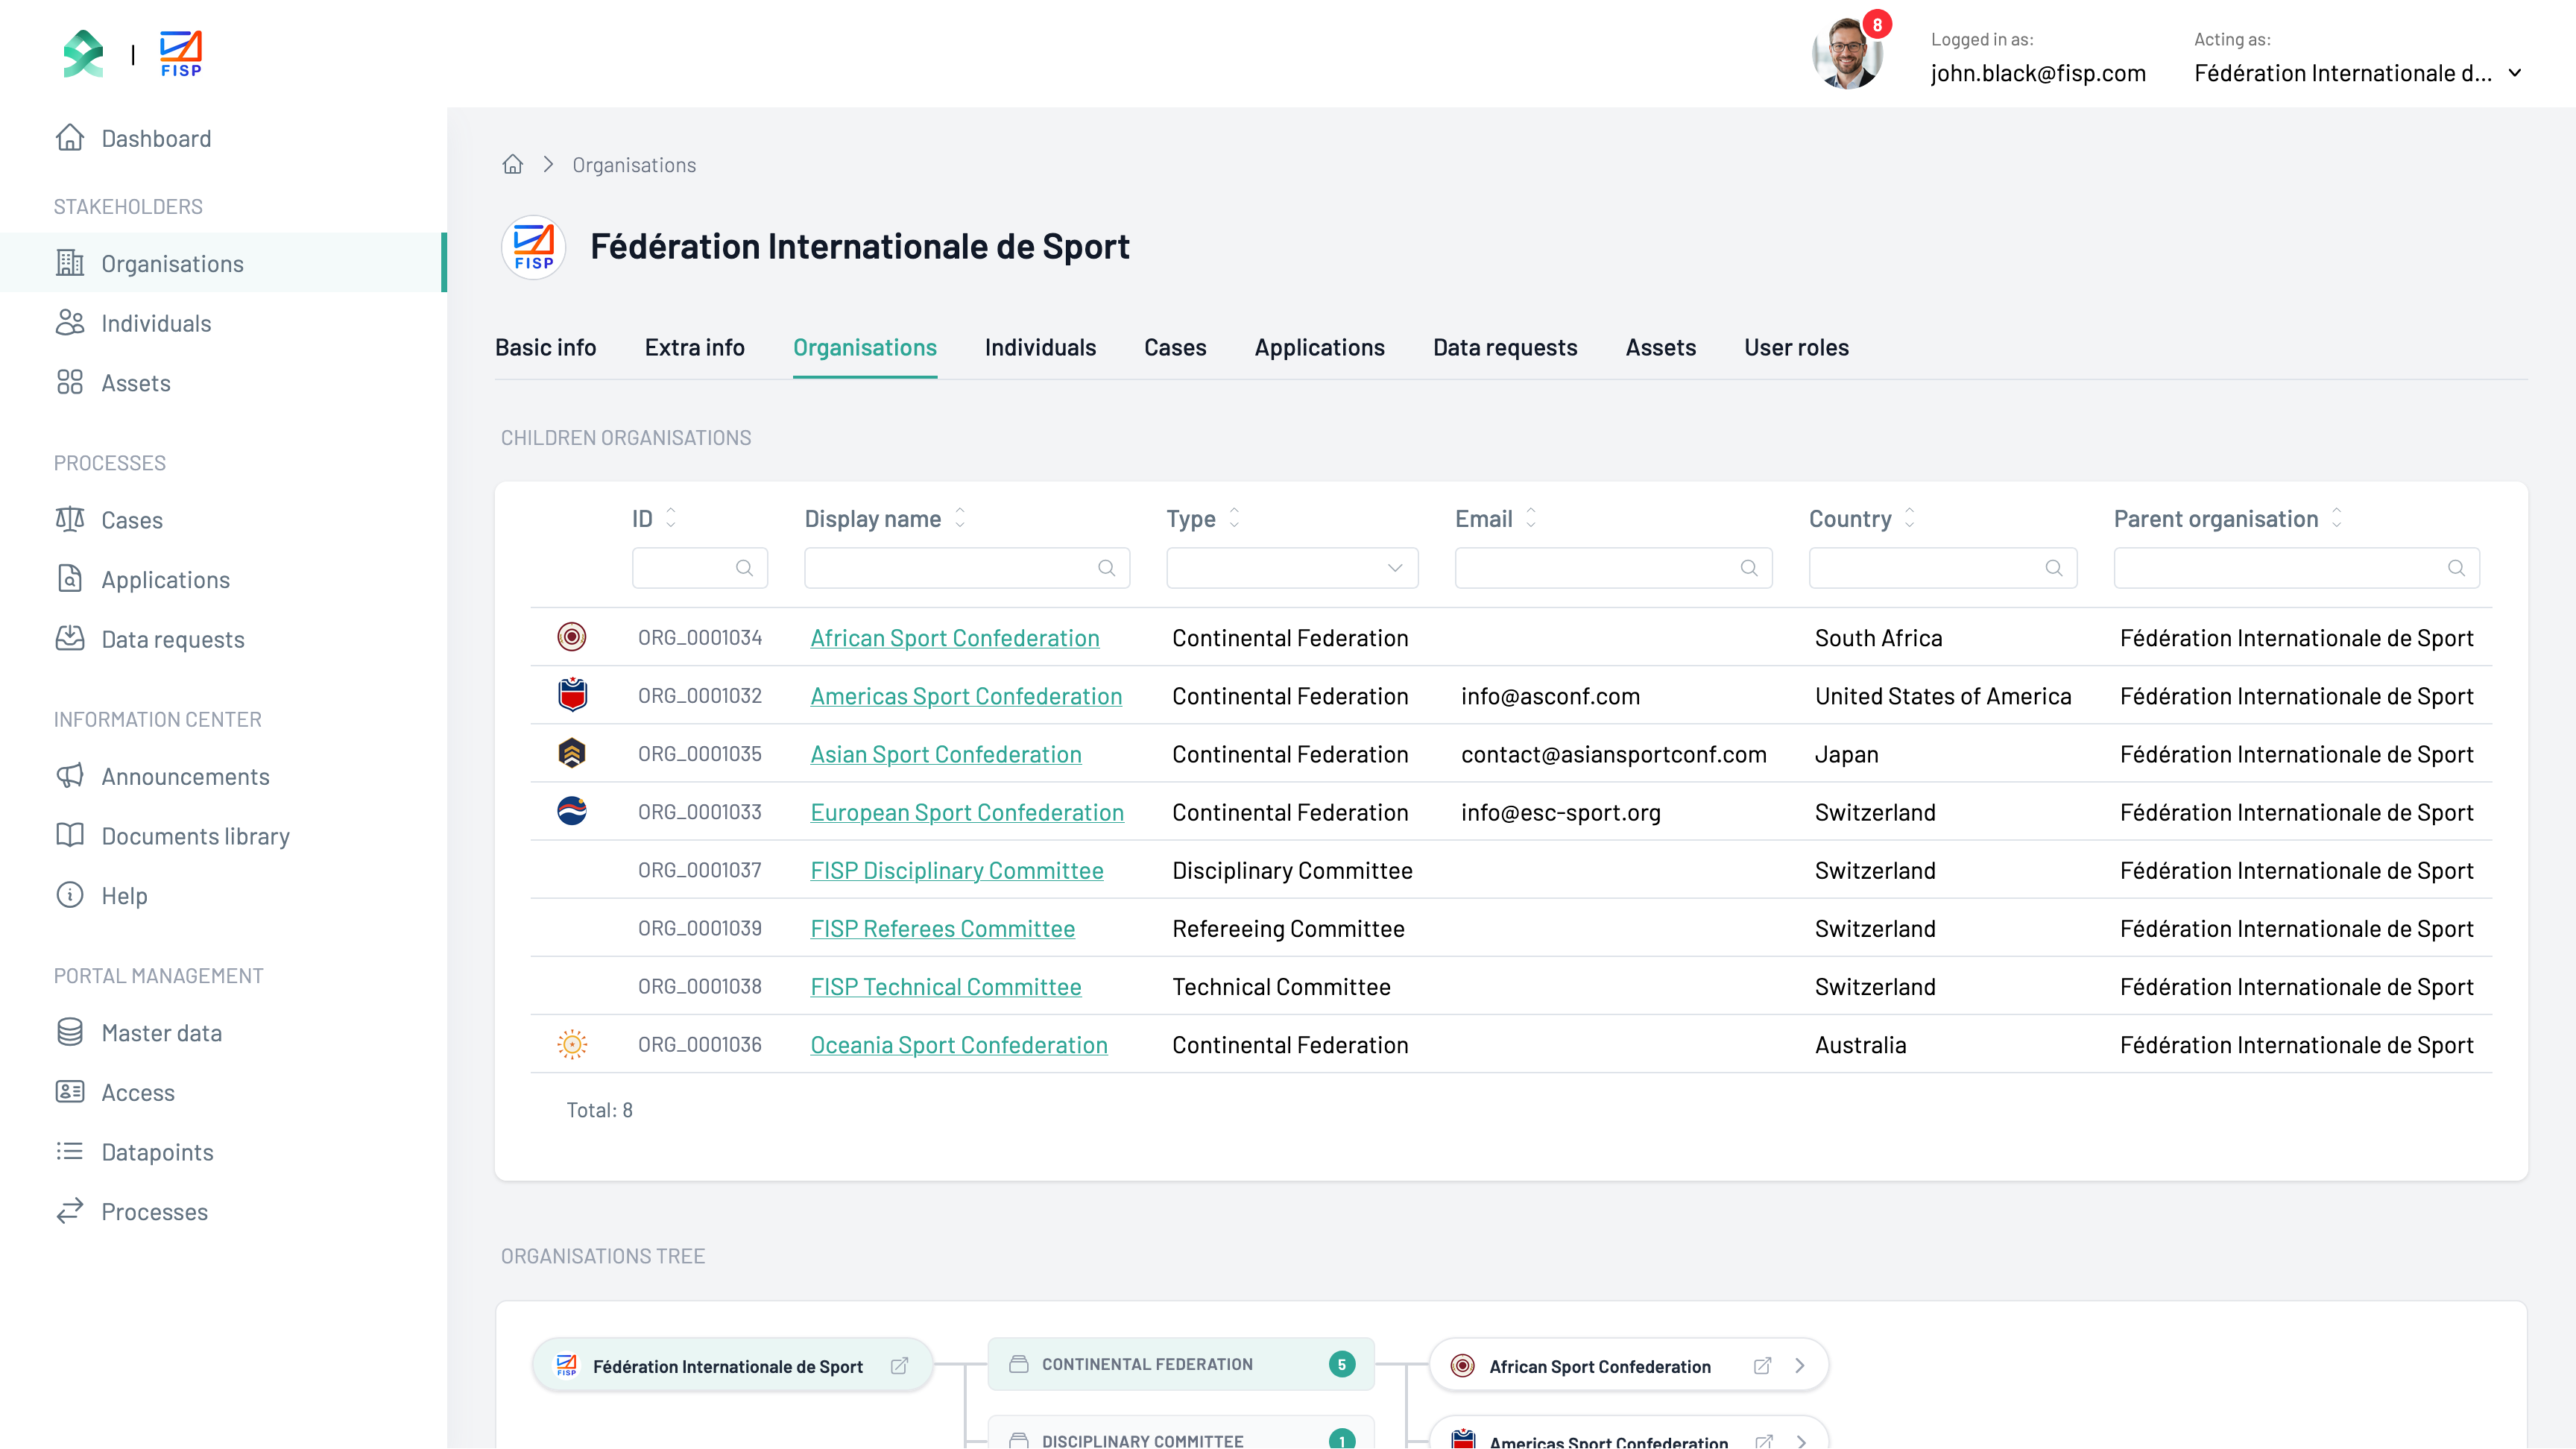Click the Individuals sidebar icon

click(x=70, y=323)
